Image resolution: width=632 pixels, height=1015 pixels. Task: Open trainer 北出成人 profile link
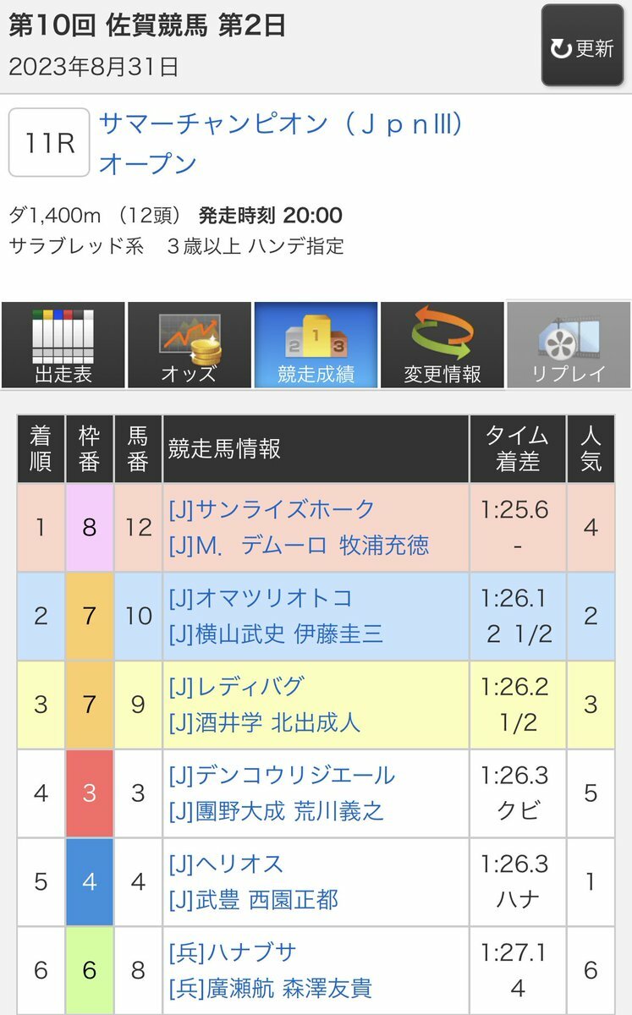316,722
